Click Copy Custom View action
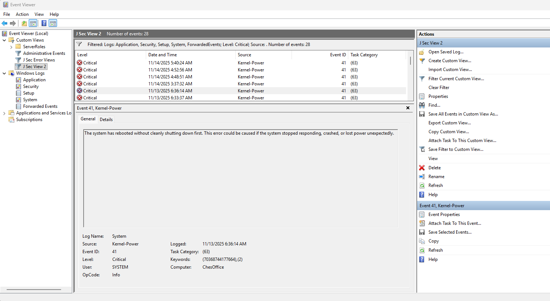The image size is (550, 301). (x=449, y=132)
